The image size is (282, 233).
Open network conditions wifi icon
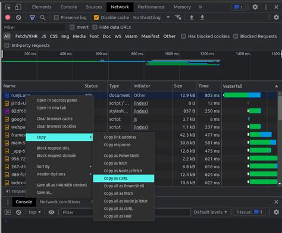pos(178,17)
